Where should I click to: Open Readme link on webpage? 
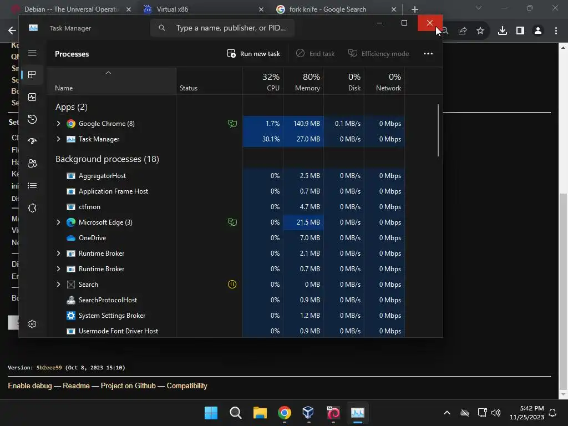pyautogui.click(x=76, y=386)
